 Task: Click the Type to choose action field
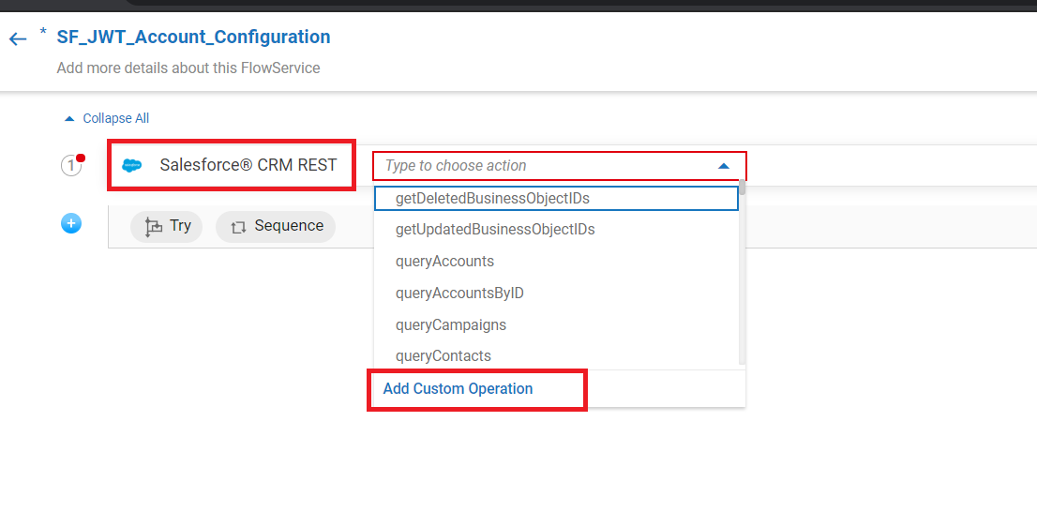[544, 166]
